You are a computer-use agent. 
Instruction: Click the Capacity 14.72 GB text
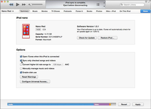pyautogui.click(x=44, y=34)
